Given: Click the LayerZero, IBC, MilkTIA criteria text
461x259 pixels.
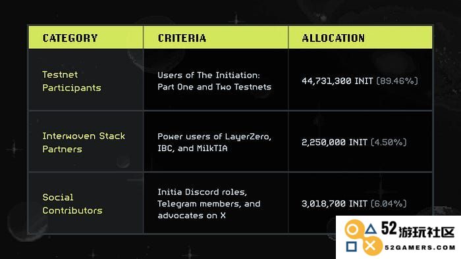Looking at the screenshot, I should point(214,142).
